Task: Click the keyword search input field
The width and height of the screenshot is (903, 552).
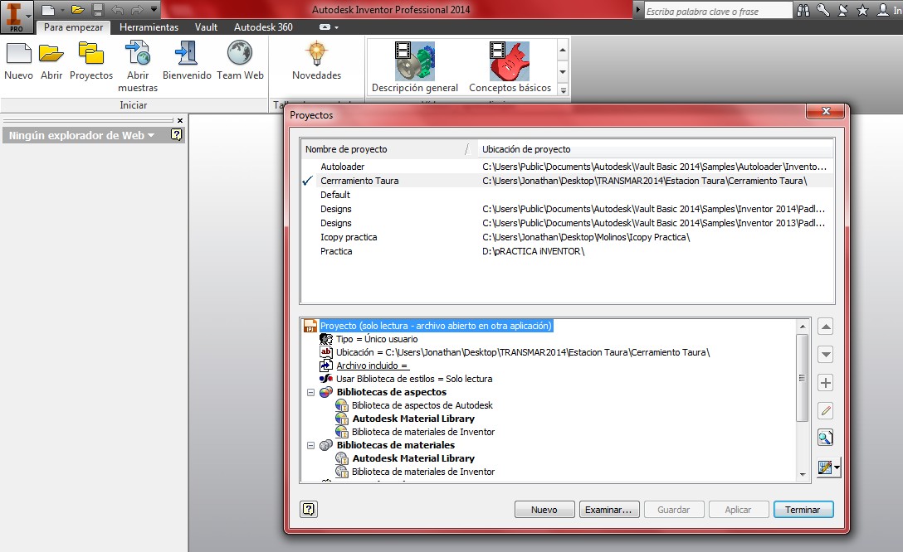Action: 718,11
